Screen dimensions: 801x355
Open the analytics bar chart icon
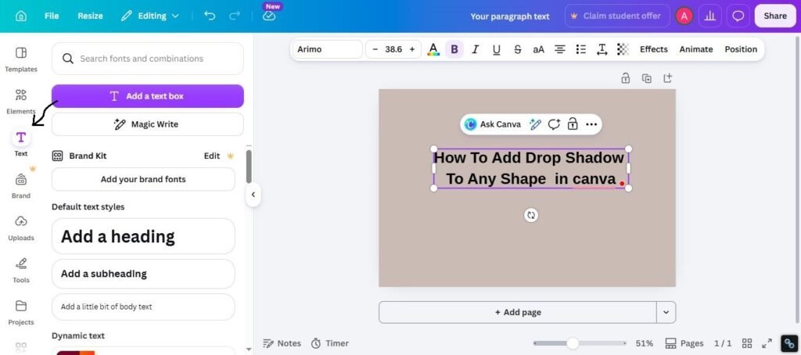tap(710, 16)
